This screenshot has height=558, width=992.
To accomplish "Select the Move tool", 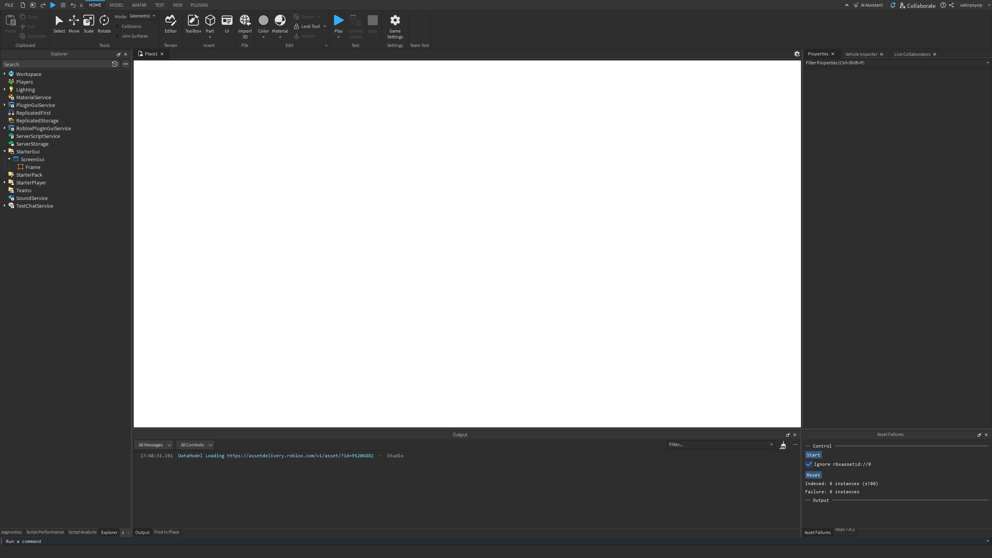I will point(74,24).
